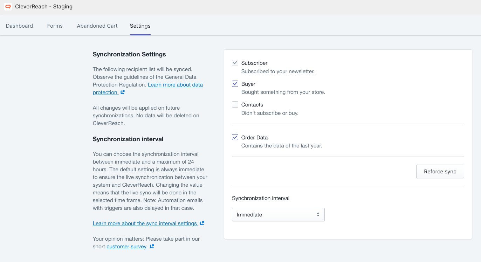The width and height of the screenshot is (481, 262).
Task: Click external-link icon after sync interval settings link
Action: click(x=202, y=223)
